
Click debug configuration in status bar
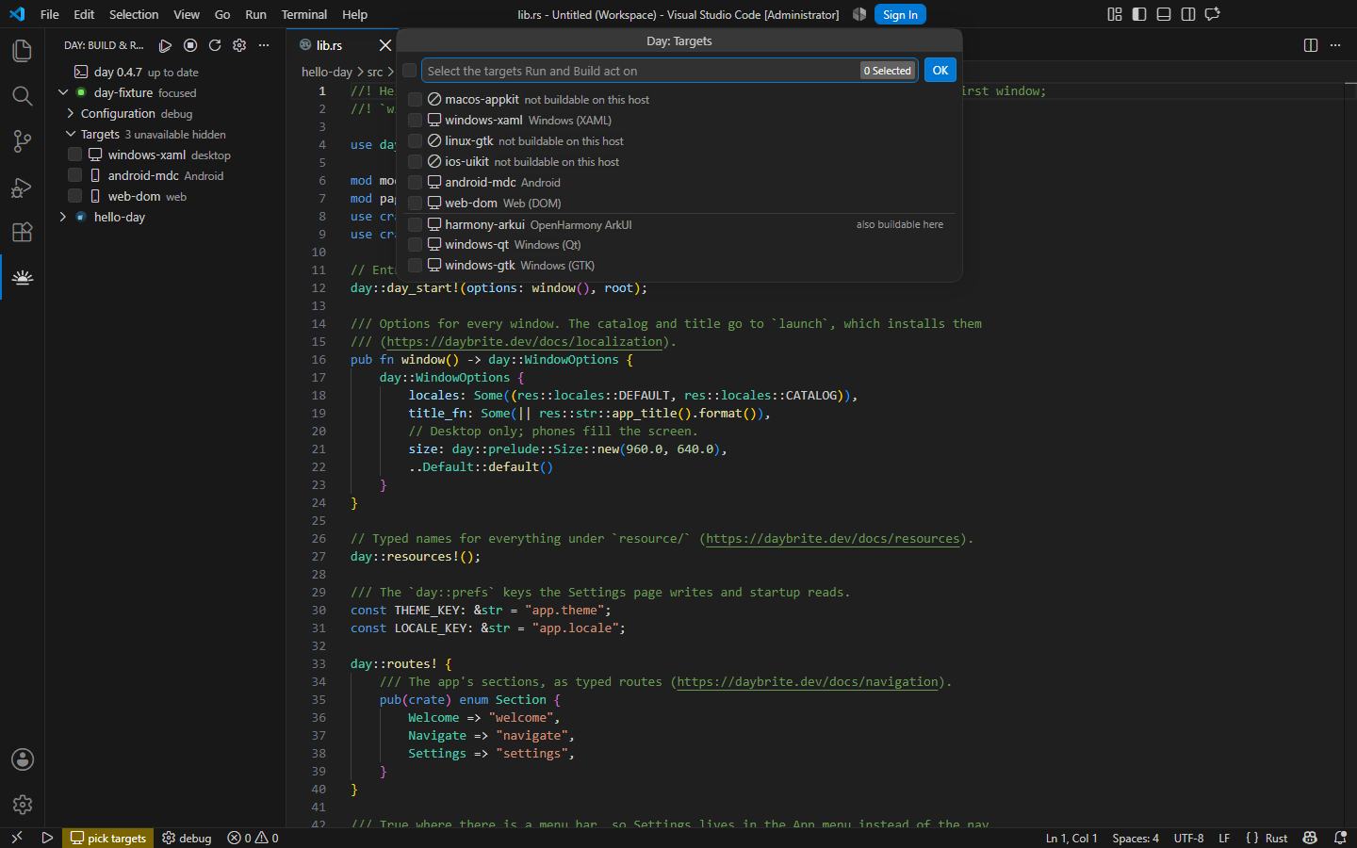[x=187, y=838]
